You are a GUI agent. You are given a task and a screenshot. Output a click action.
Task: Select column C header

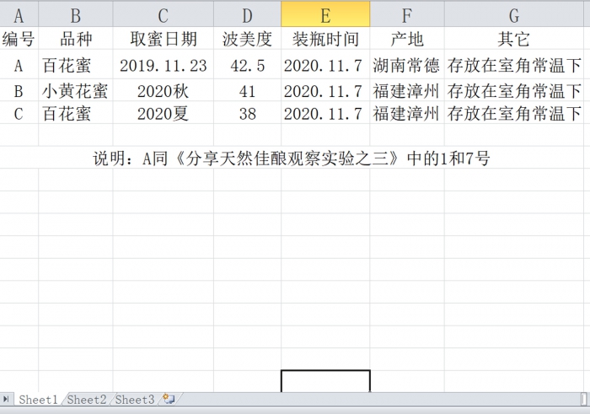click(x=163, y=14)
